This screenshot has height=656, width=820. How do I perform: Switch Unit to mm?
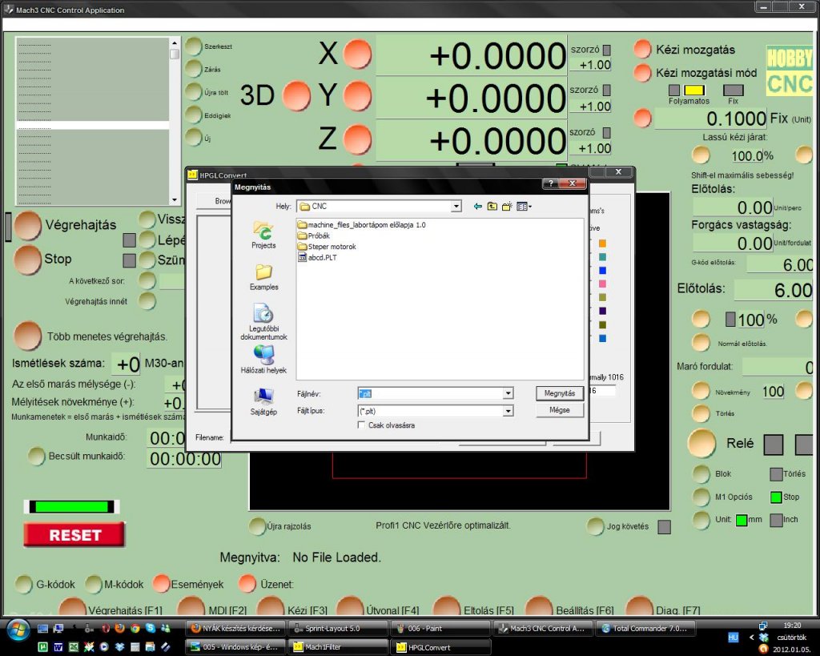741,520
